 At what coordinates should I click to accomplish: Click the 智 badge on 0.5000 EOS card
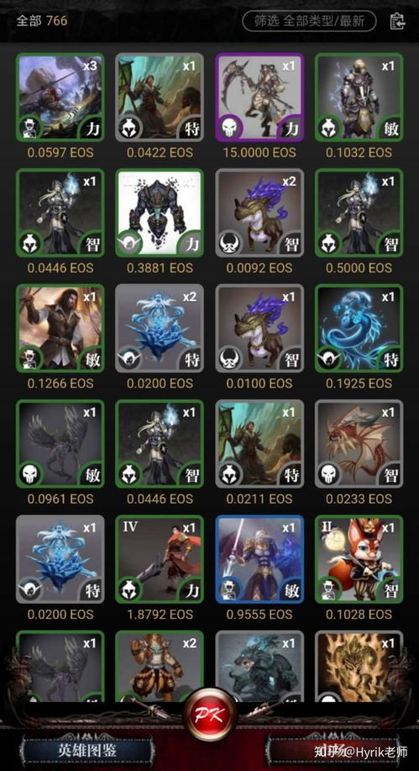[390, 245]
